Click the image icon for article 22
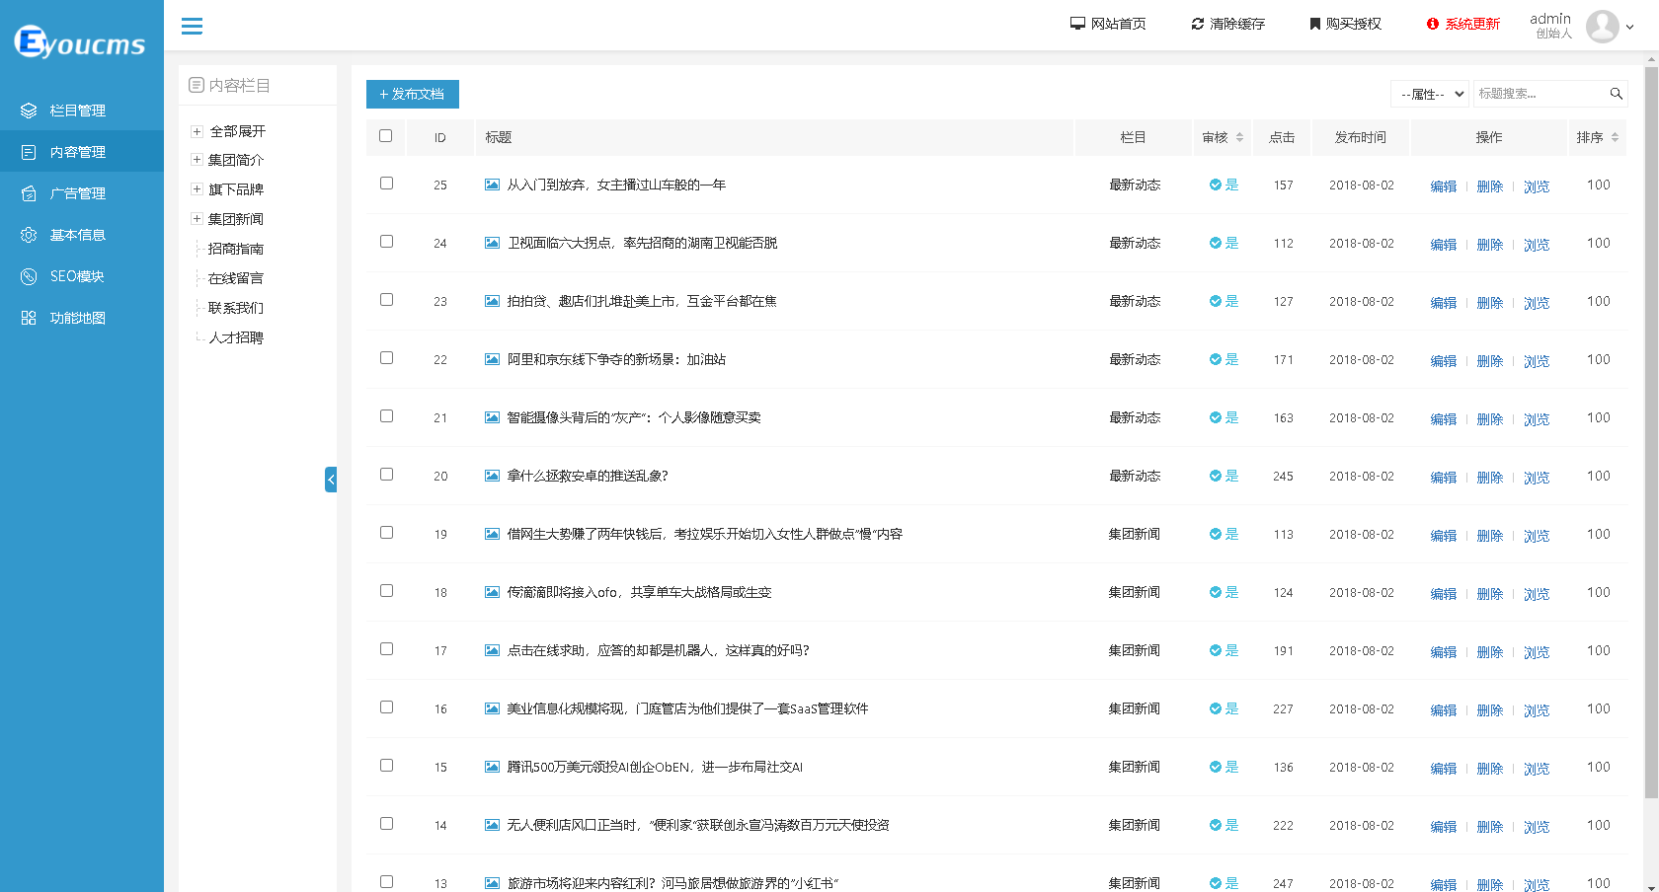 [x=492, y=359]
